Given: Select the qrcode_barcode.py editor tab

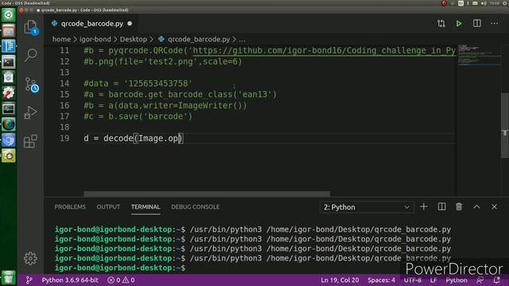Looking at the screenshot, I should click(x=92, y=24).
